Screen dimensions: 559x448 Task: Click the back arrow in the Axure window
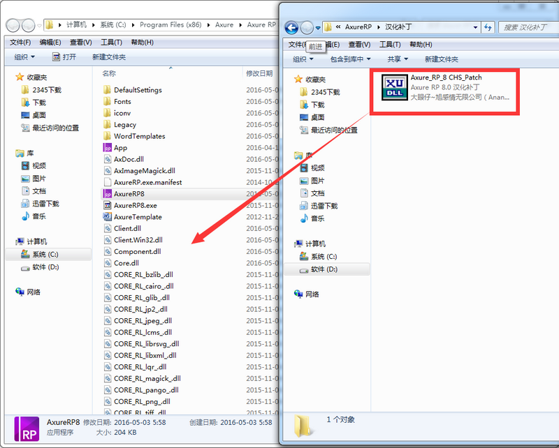point(13,25)
